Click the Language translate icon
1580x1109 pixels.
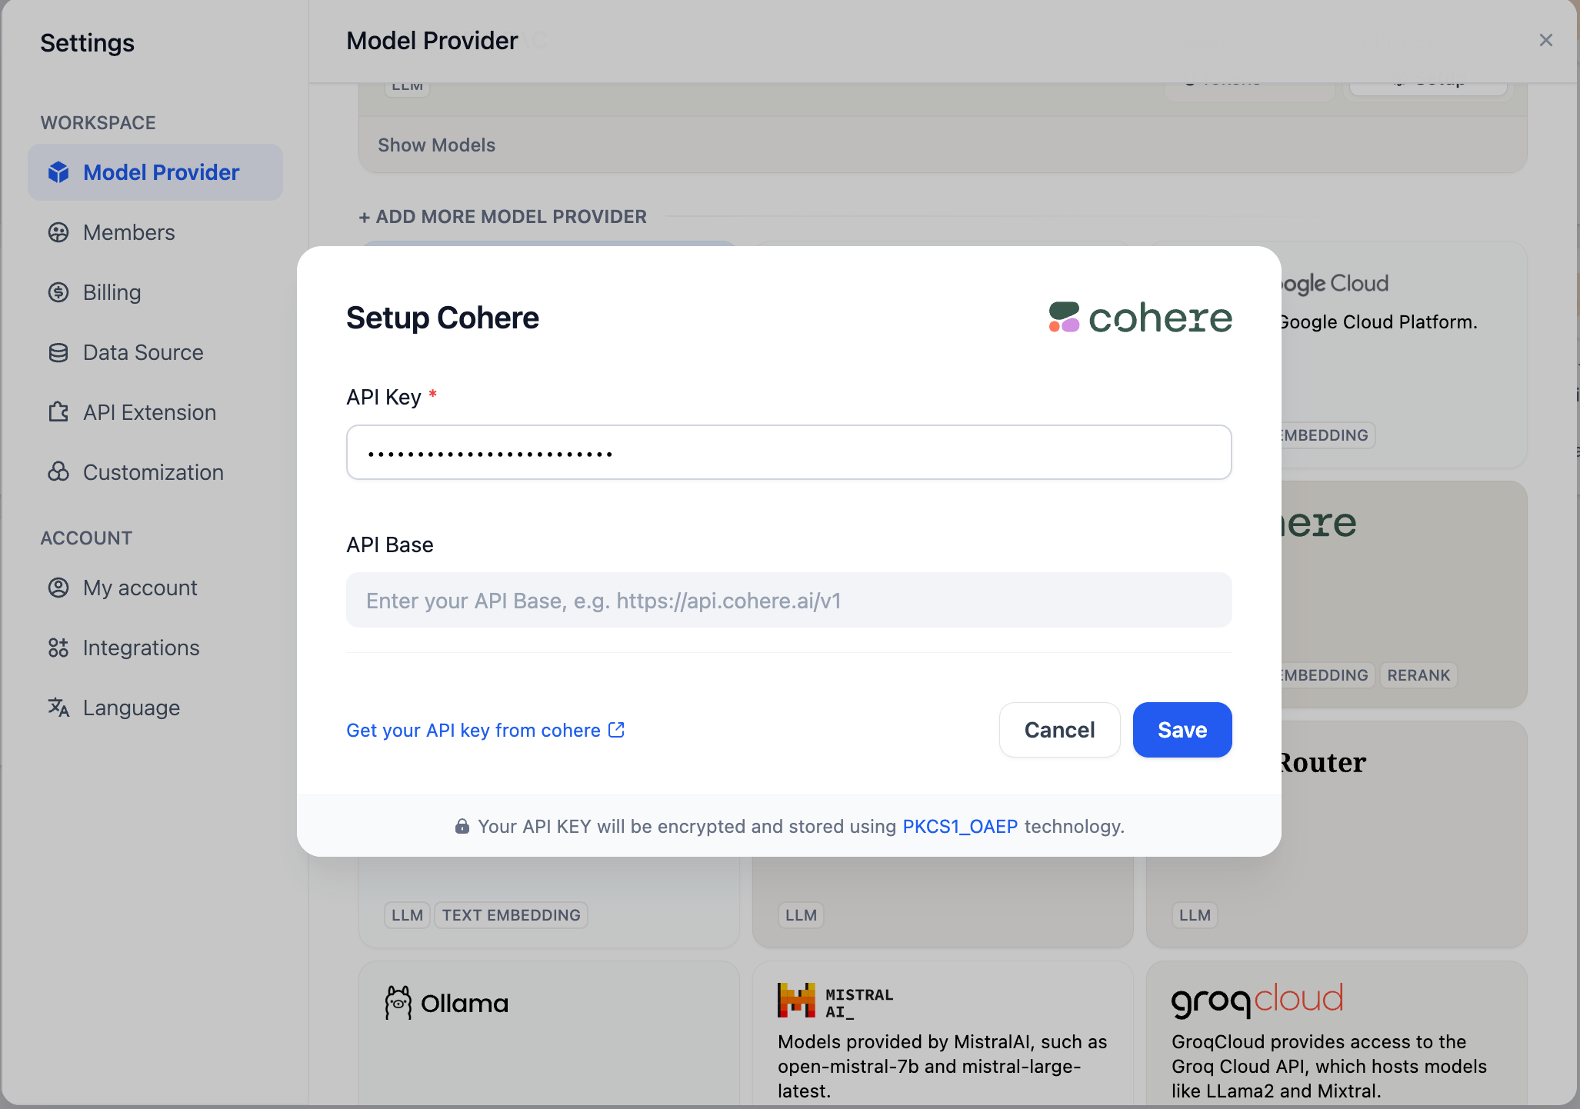[58, 708]
